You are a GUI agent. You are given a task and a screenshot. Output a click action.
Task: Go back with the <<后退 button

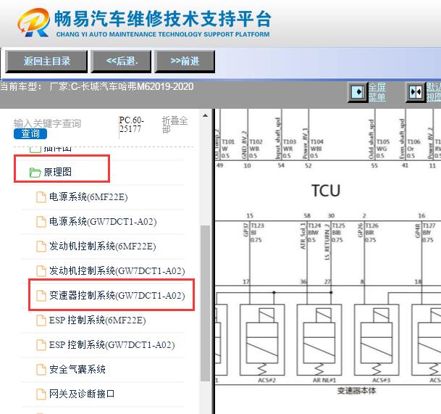[121, 62]
